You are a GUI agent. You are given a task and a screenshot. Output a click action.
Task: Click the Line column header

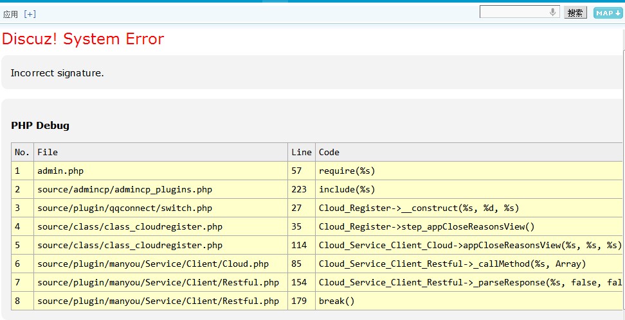[x=301, y=152]
